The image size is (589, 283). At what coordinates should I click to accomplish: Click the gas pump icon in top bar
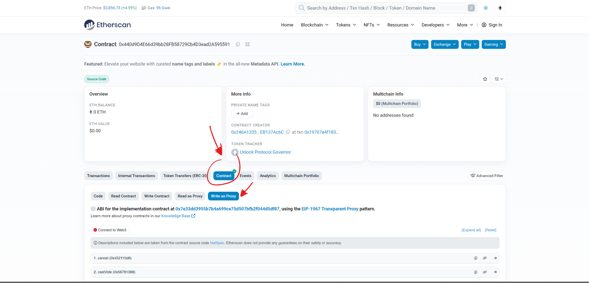coord(144,8)
